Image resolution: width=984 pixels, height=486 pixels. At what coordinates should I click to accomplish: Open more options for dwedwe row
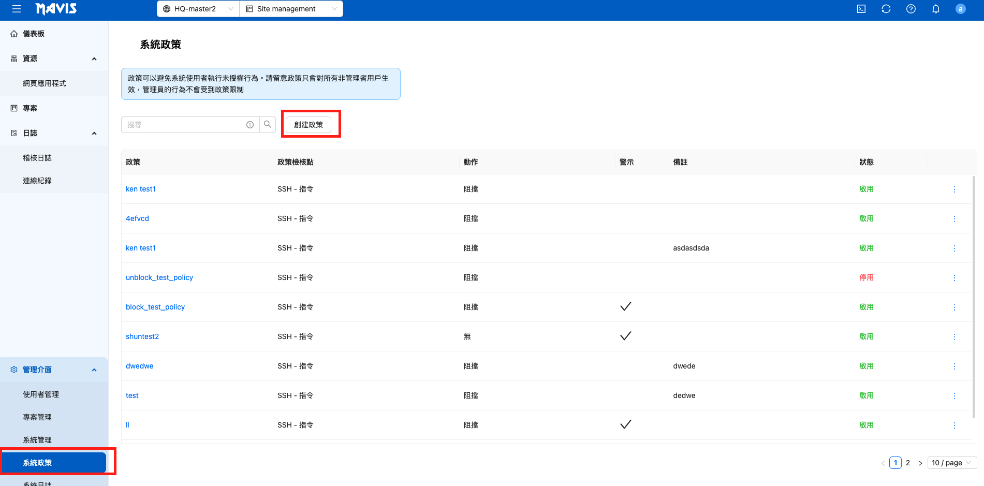[x=954, y=366]
